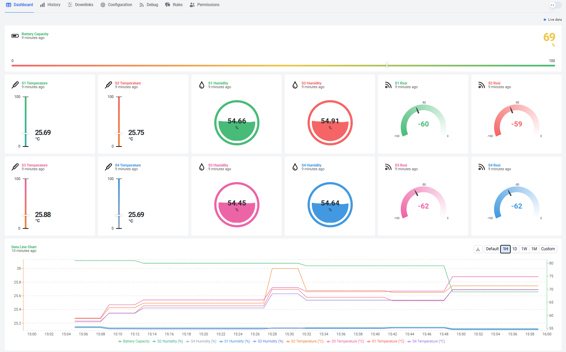The image size is (566, 352).
Task: Click the S1 Rssi signal icon
Action: tap(388, 85)
